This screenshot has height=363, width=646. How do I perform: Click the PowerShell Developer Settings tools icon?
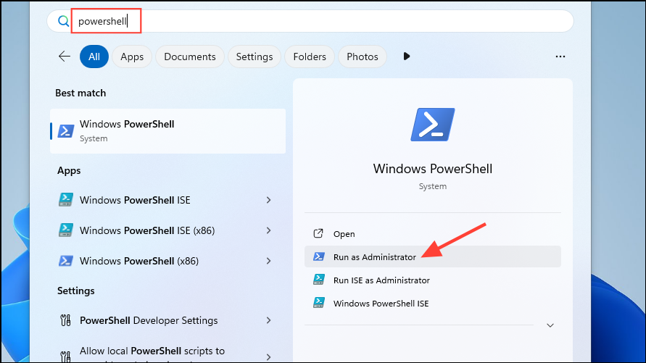click(65, 320)
